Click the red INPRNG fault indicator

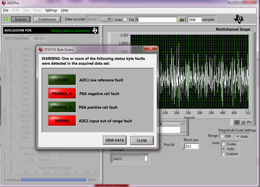pyautogui.click(x=62, y=121)
